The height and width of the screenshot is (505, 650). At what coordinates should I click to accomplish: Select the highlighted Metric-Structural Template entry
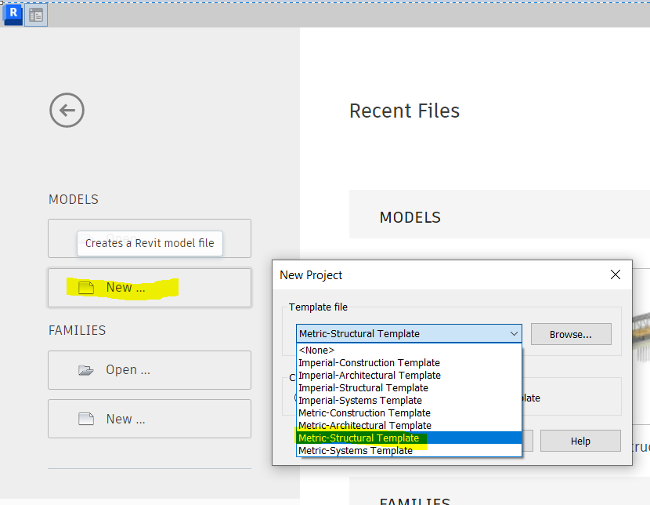[359, 438]
